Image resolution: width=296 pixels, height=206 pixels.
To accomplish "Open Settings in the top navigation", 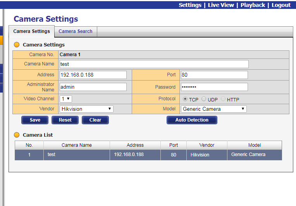I will point(190,5).
